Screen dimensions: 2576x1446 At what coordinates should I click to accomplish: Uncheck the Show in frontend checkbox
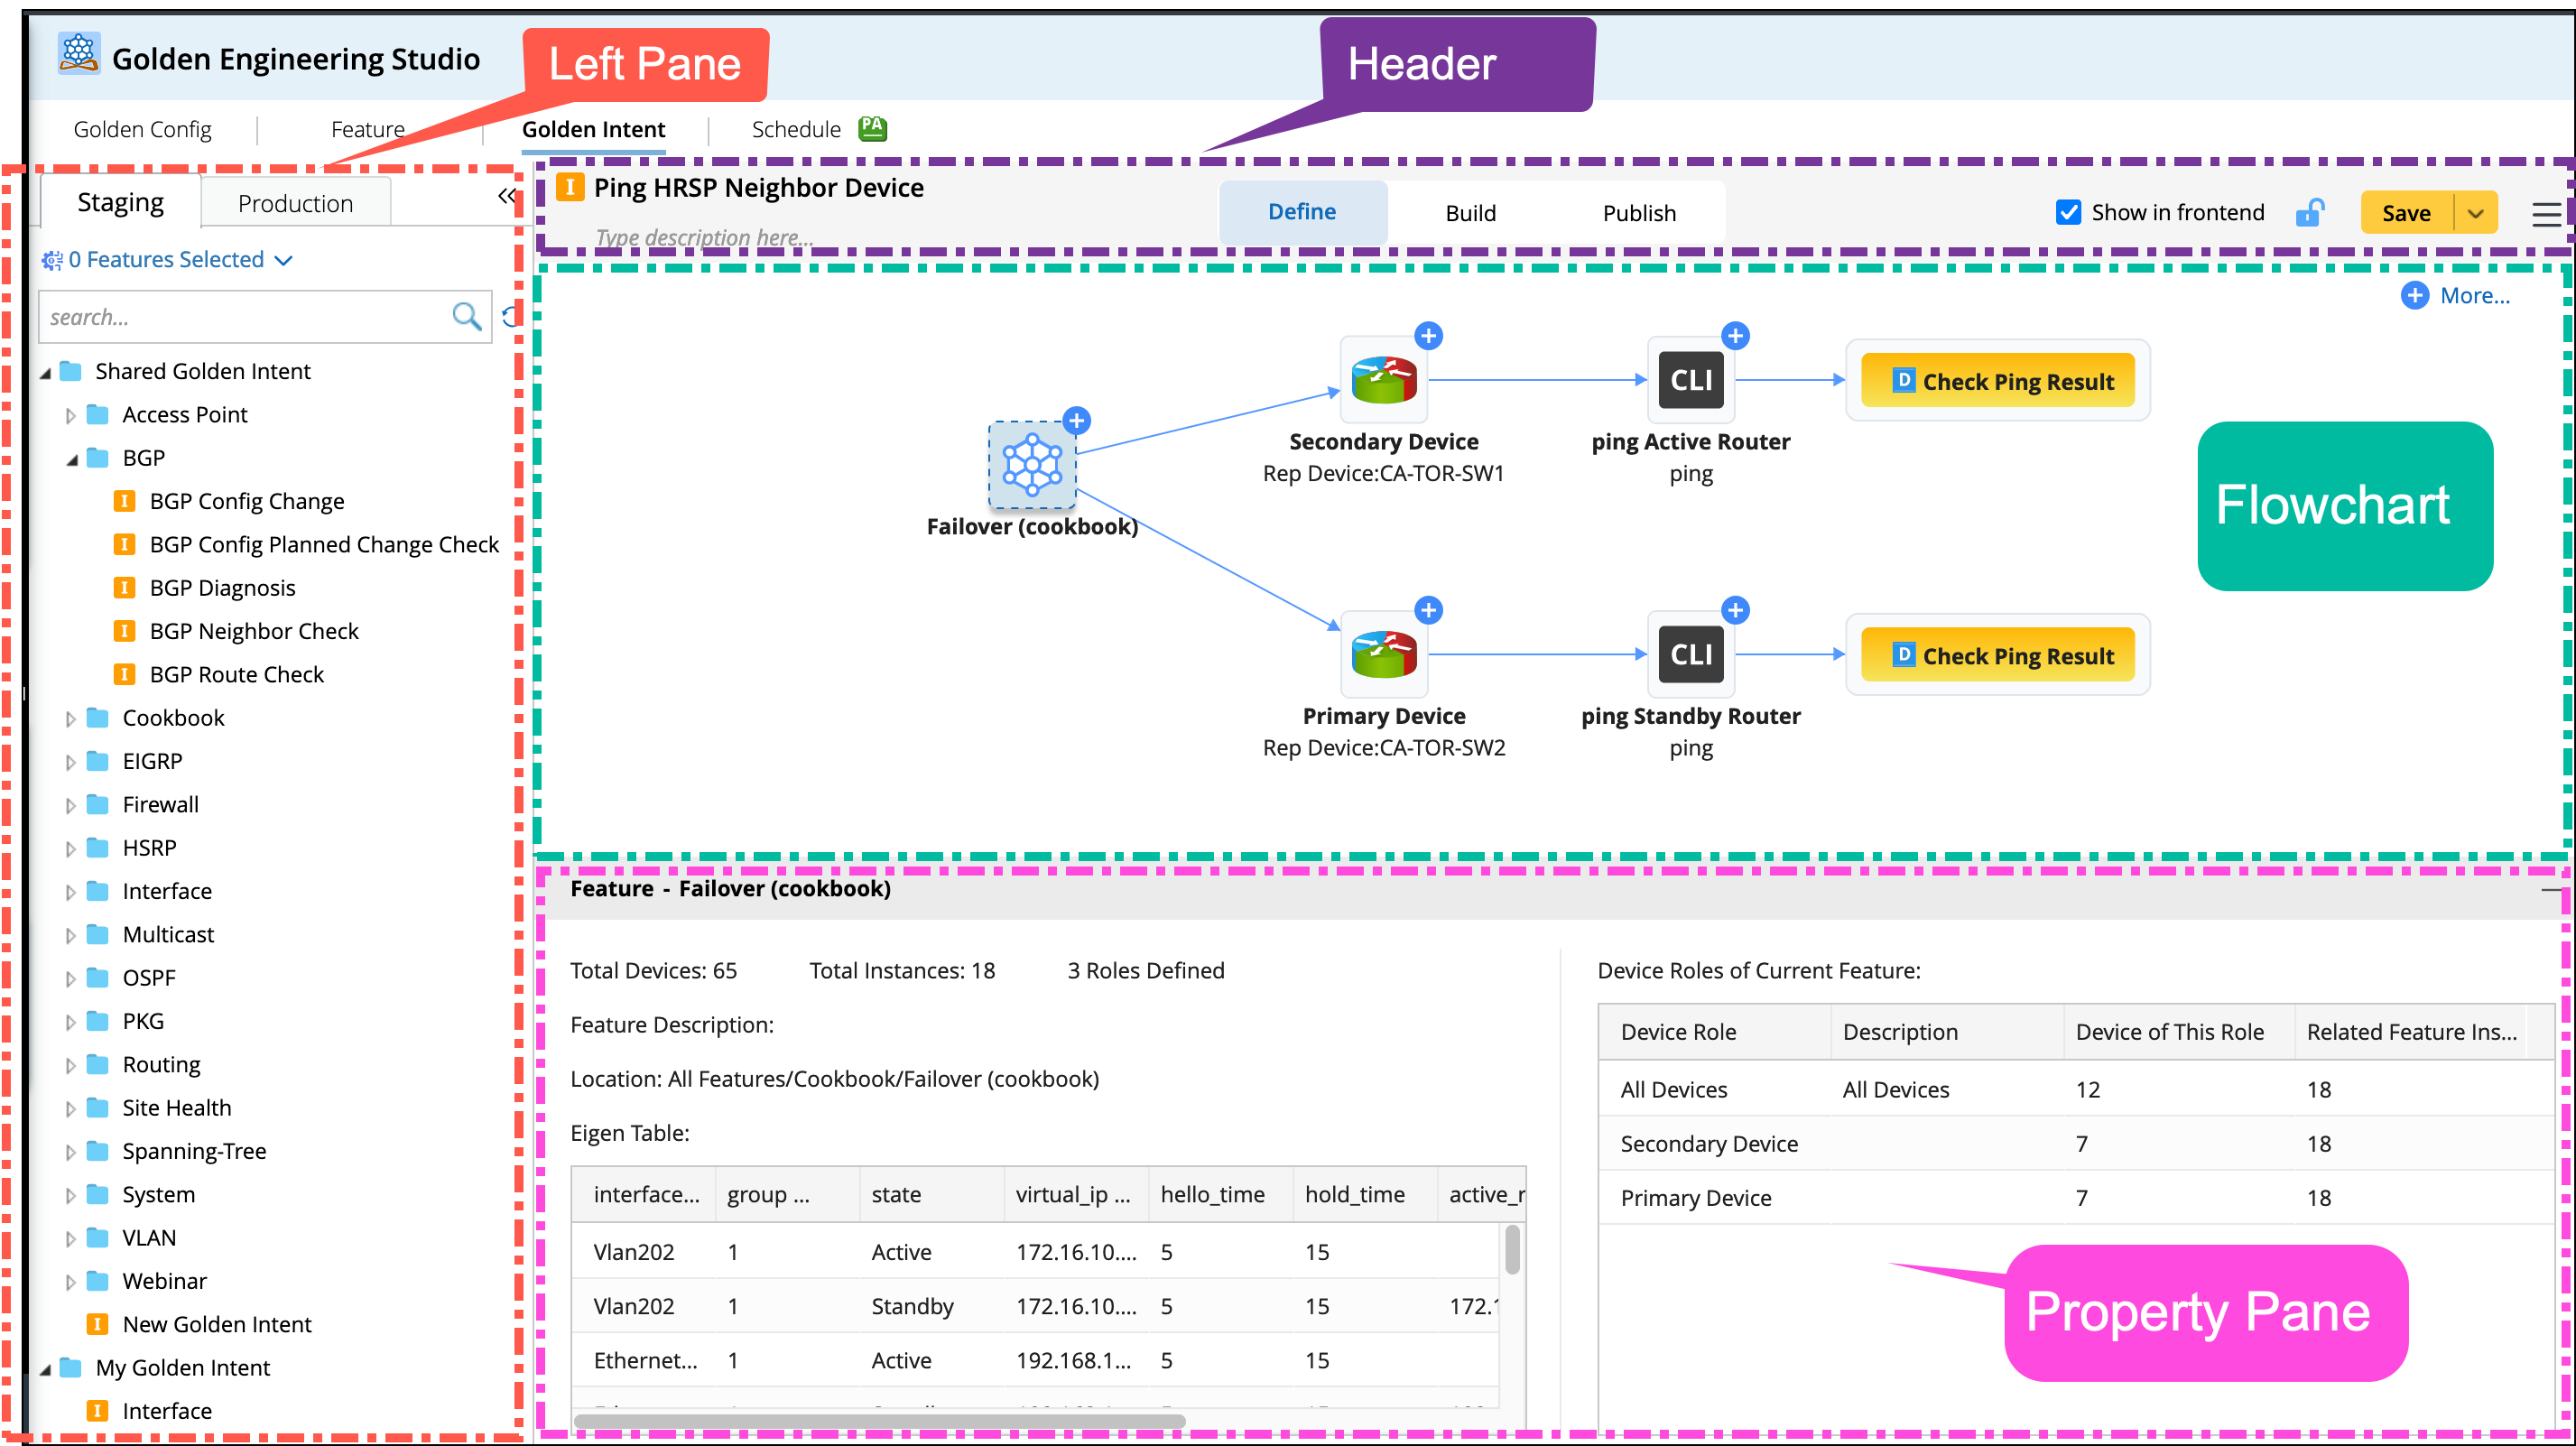pyautogui.click(x=2068, y=212)
